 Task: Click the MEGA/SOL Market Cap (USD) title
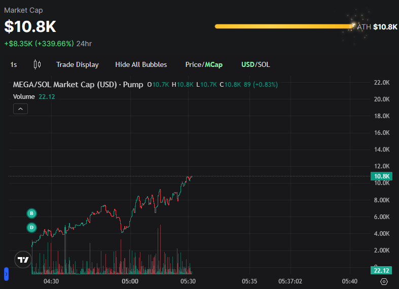tap(64, 85)
